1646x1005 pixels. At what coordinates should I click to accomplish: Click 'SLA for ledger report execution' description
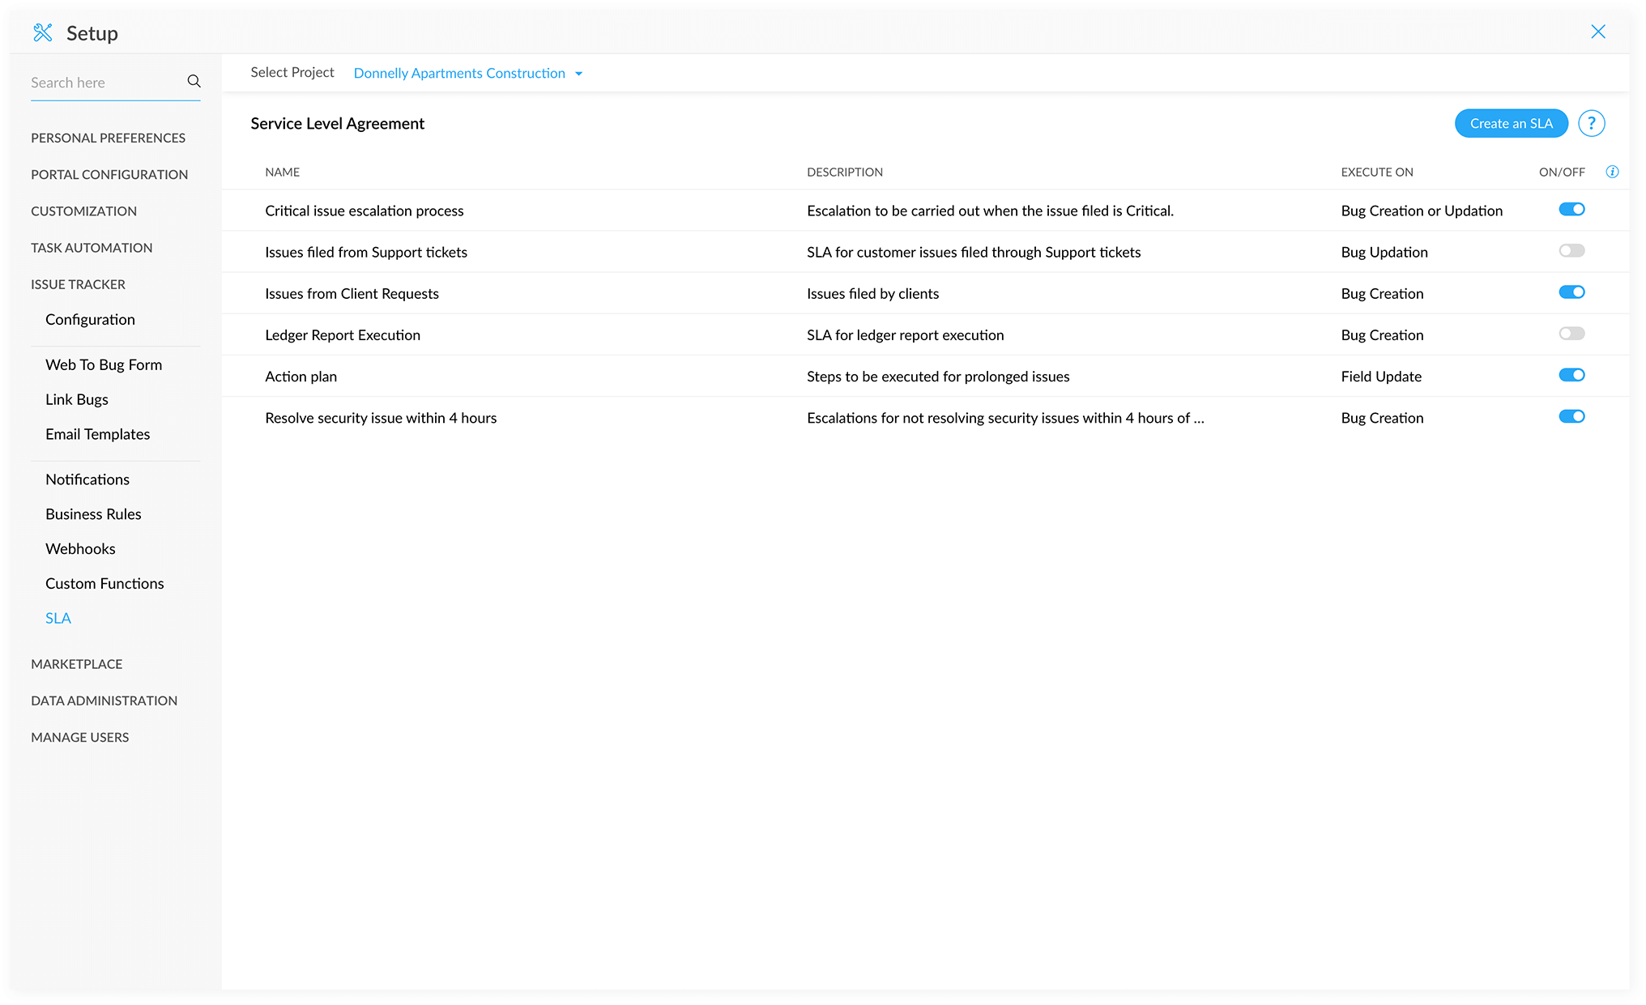tap(905, 334)
